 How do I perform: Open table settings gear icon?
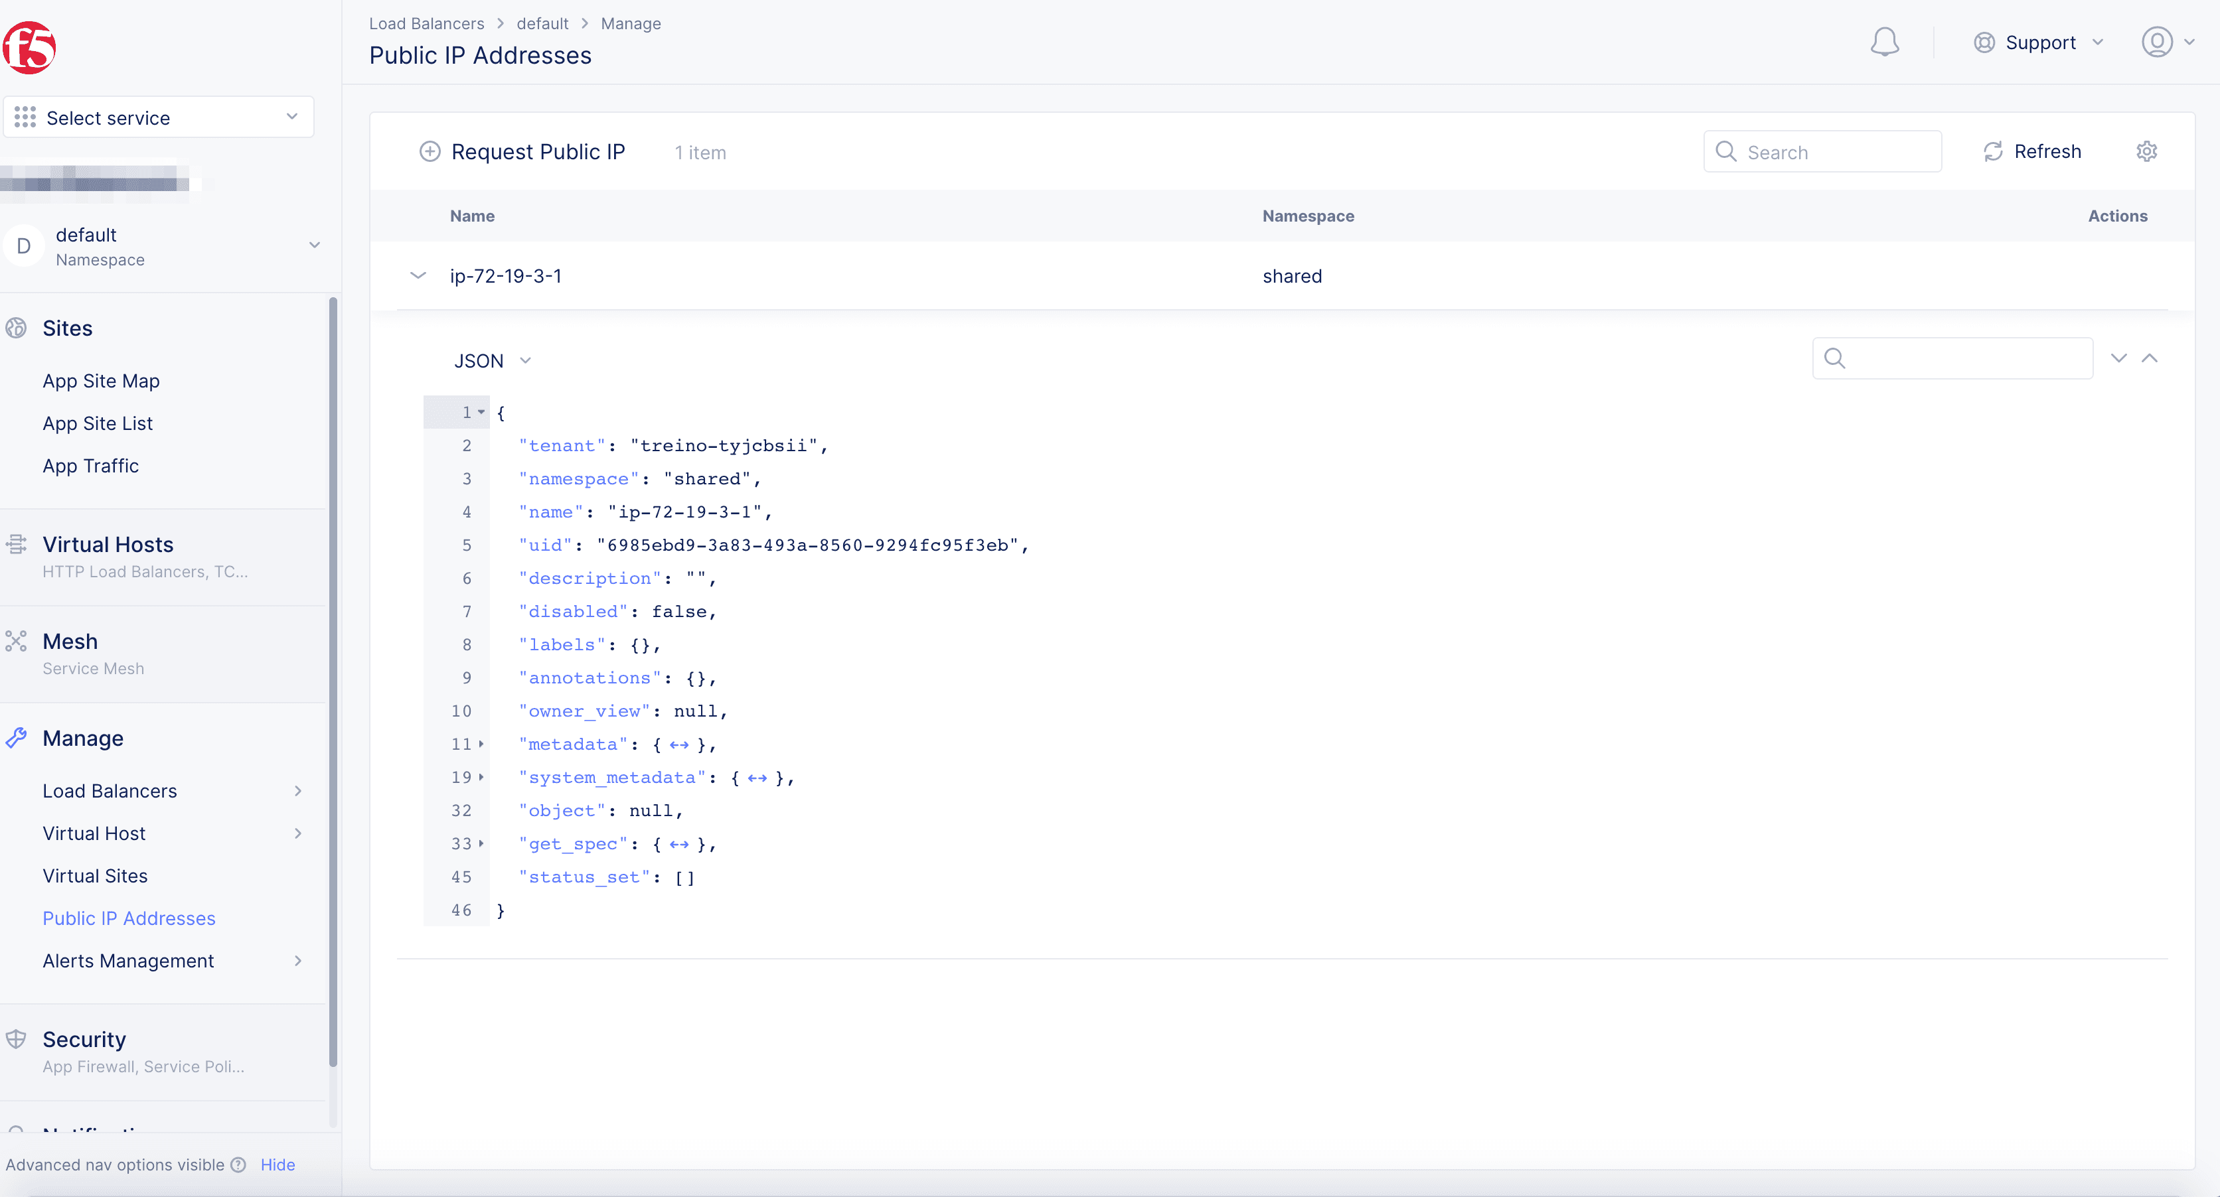point(2146,151)
